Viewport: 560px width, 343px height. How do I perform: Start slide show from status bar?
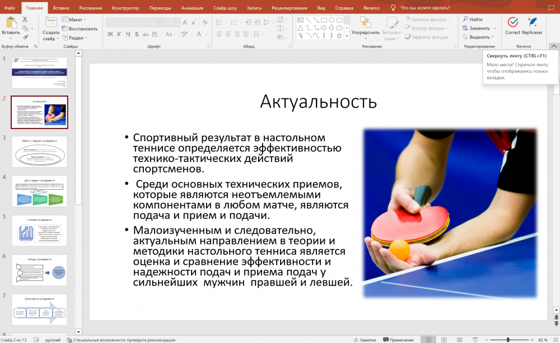point(475,340)
